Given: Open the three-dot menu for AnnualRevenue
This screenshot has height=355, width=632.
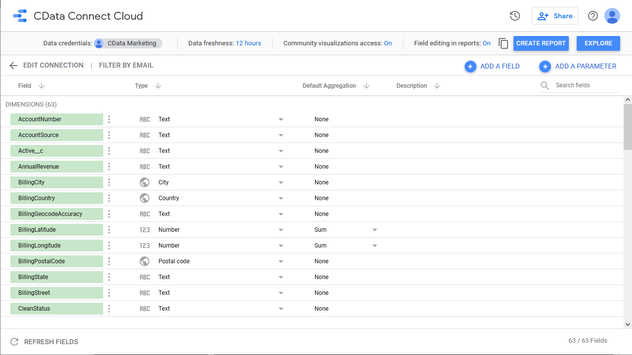Looking at the screenshot, I should 109,167.
